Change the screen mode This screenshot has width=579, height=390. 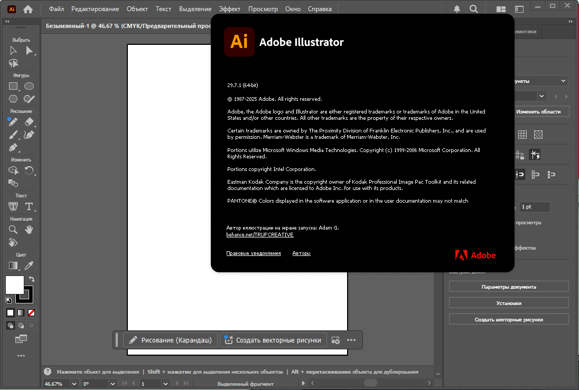21,339
